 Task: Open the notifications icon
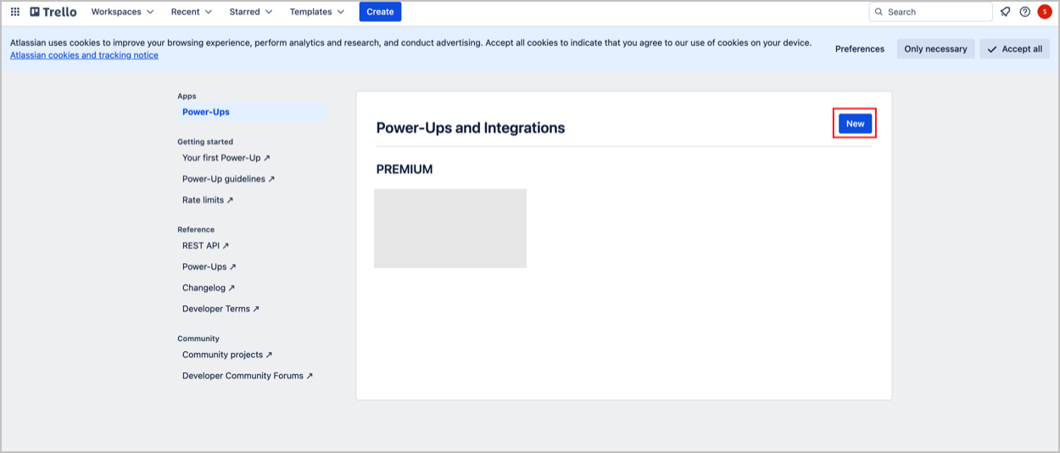point(1005,12)
